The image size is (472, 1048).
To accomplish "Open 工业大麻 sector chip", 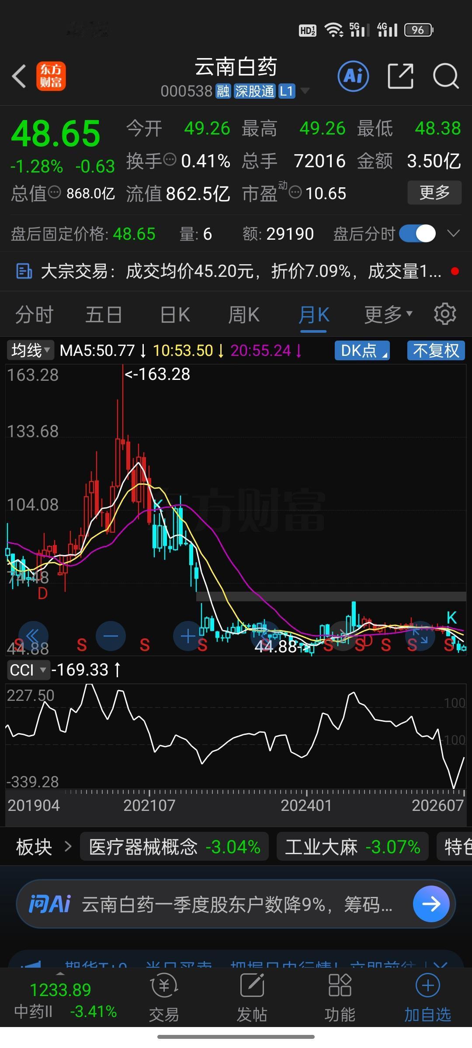I will pos(352,847).
